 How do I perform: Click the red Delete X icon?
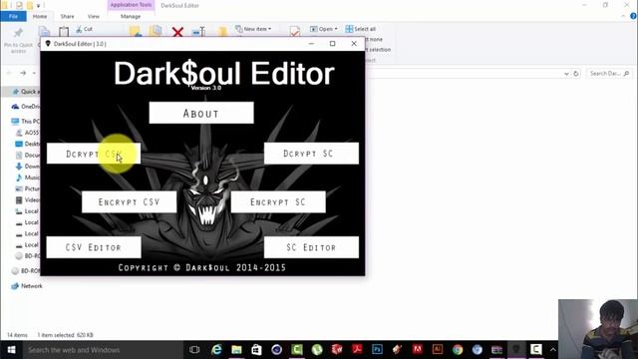[x=177, y=32]
